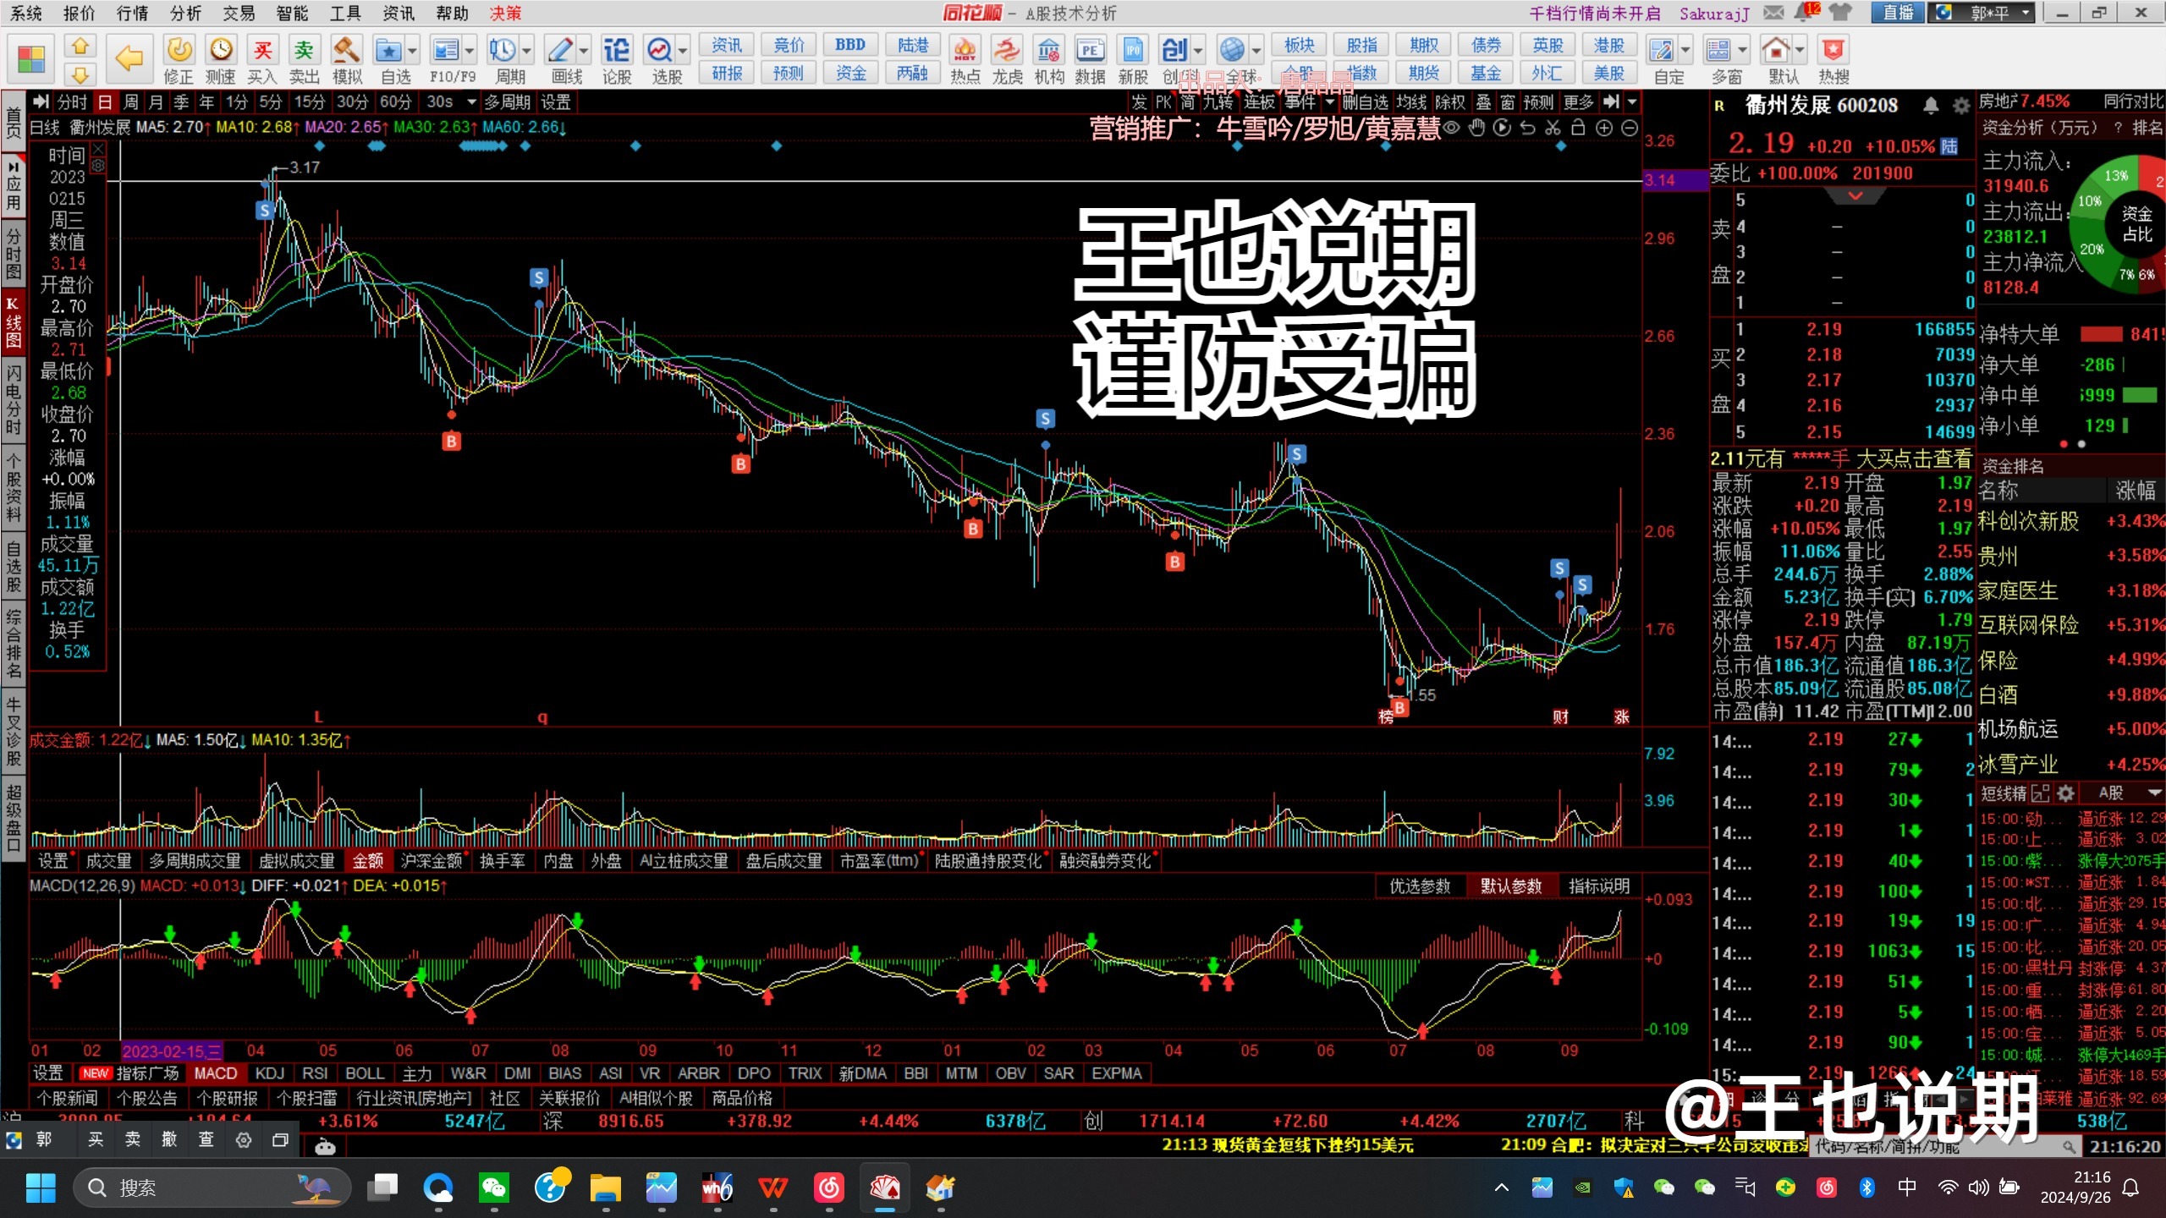Click the 研报 button
This screenshot has width=2166, height=1218.
(727, 74)
